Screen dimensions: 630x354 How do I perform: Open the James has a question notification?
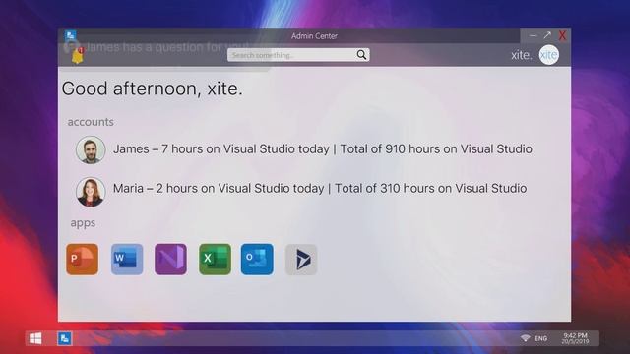(x=164, y=47)
